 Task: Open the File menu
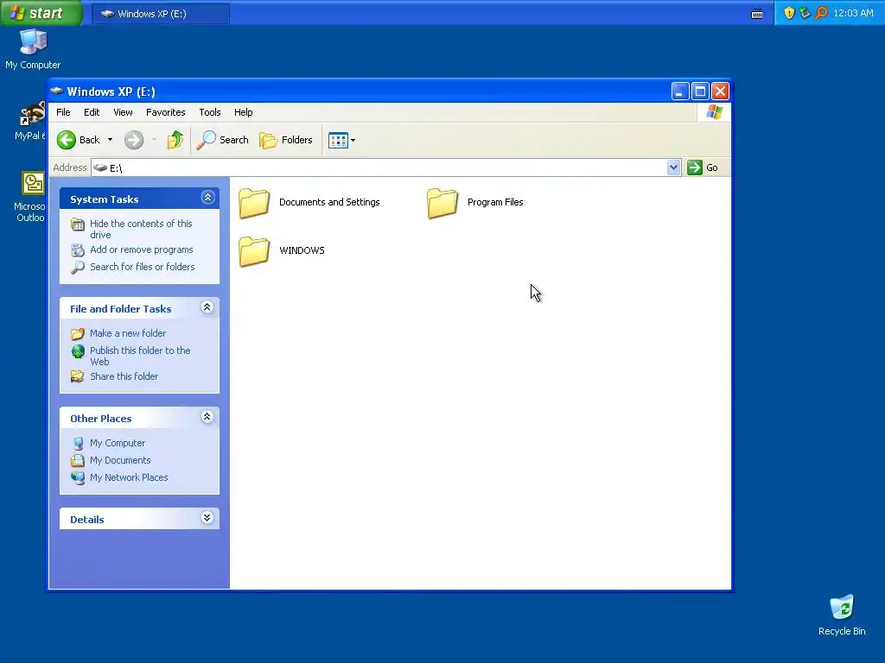click(x=63, y=112)
